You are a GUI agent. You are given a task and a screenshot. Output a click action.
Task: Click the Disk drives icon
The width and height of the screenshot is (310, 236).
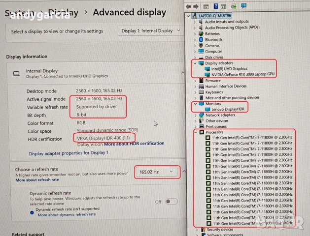[201, 58]
